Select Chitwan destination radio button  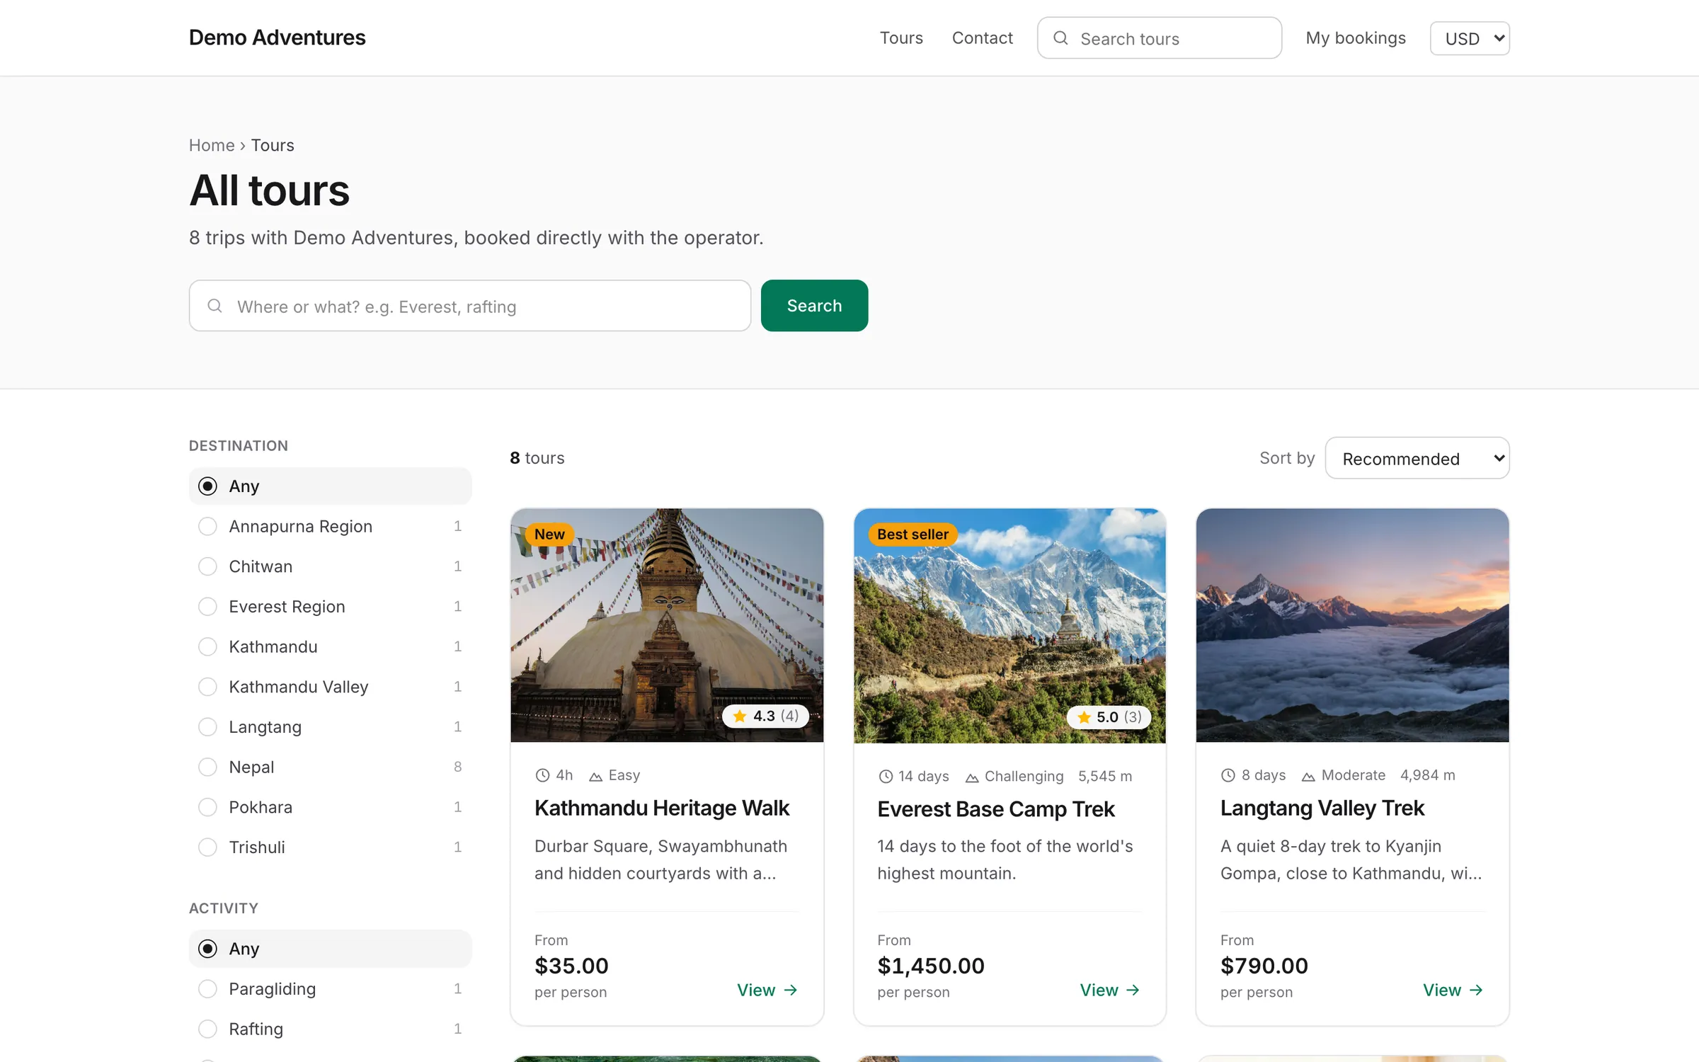(207, 566)
